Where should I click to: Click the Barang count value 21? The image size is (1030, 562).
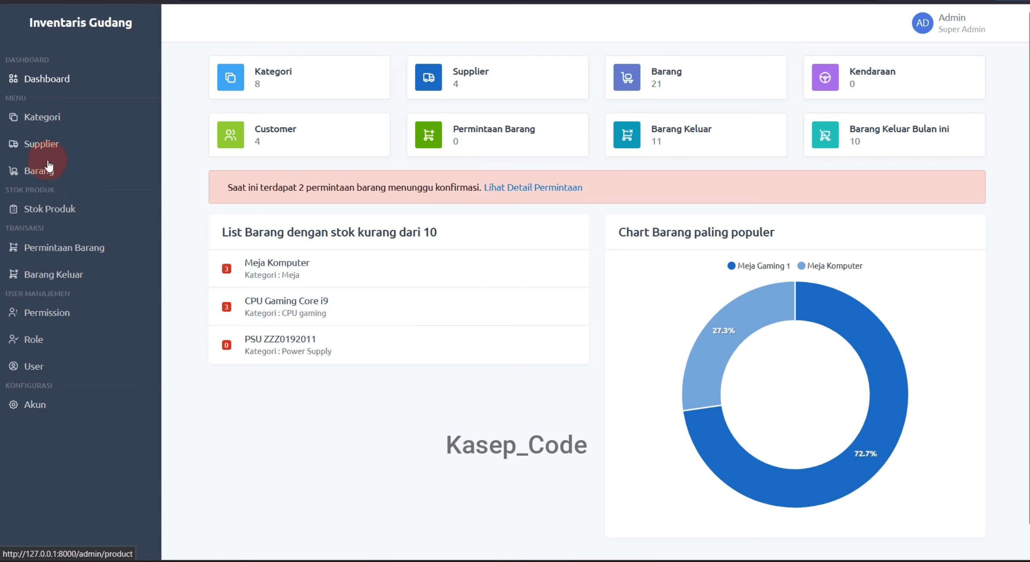[x=656, y=84]
